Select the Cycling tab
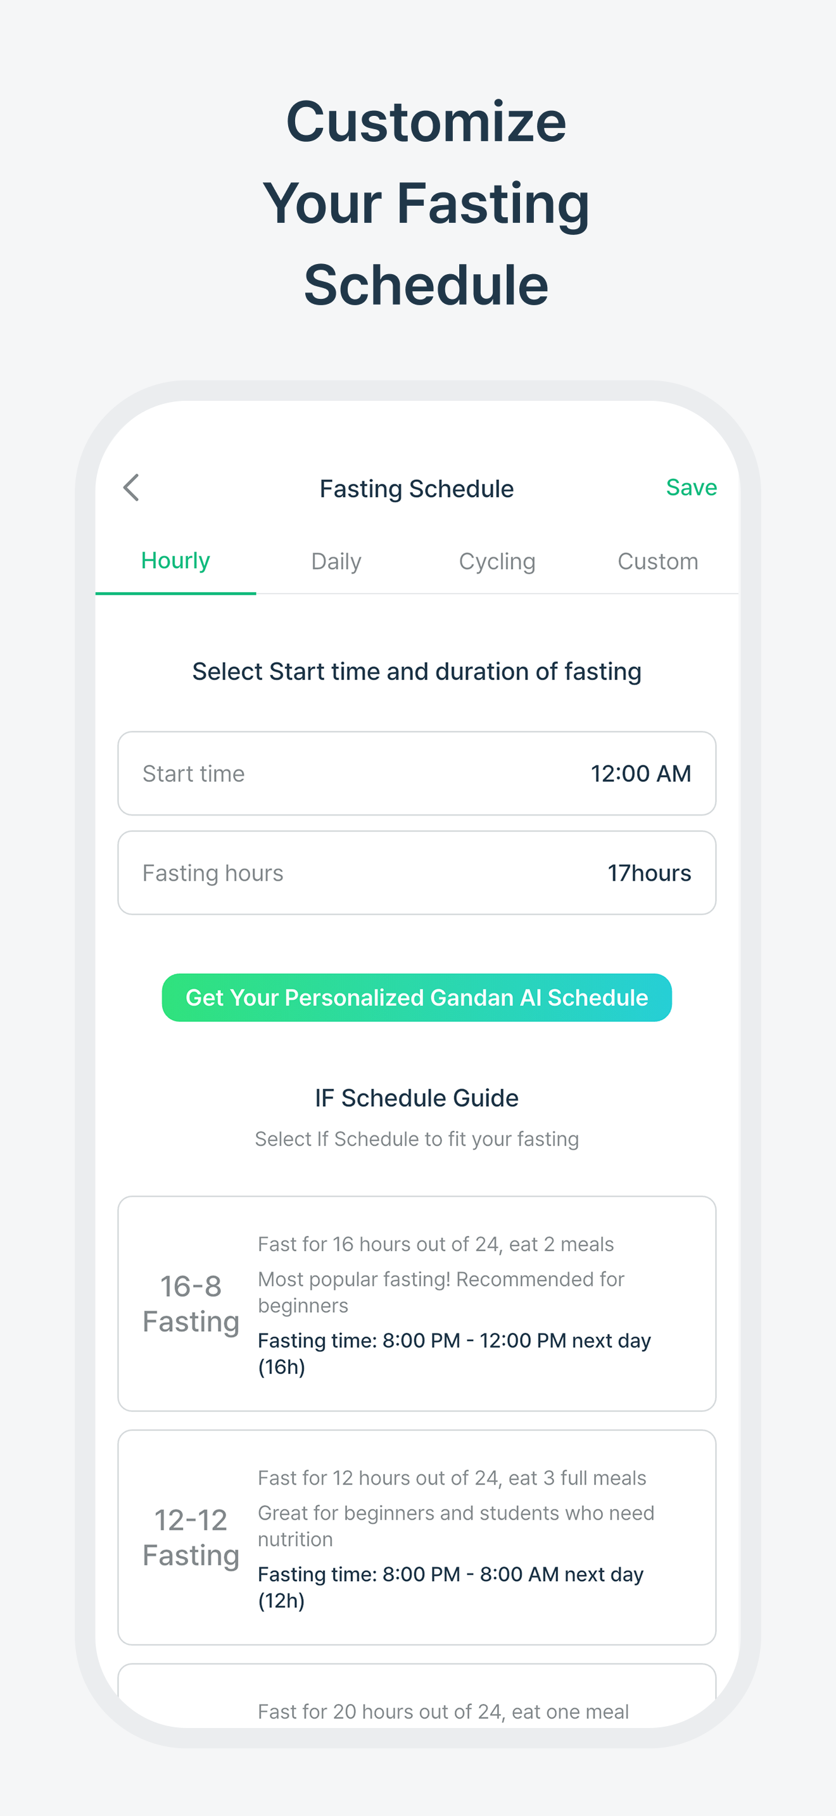The height and width of the screenshot is (1816, 836). tap(497, 562)
